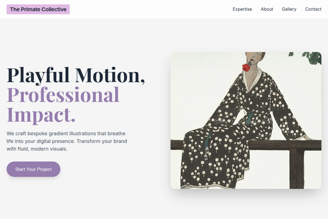Open the Expertise nav link
Viewport: 328px width, 219px height.
(242, 9)
